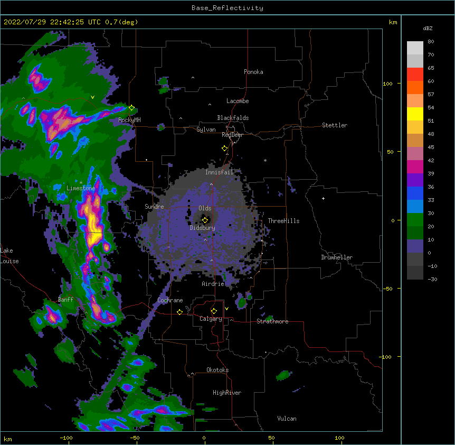Screen dimensions: 455x445
Task: Click the km unit label at bottom left
Action: click(x=8, y=439)
